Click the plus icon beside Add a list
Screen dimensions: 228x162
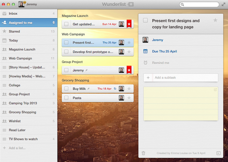pos(5,148)
